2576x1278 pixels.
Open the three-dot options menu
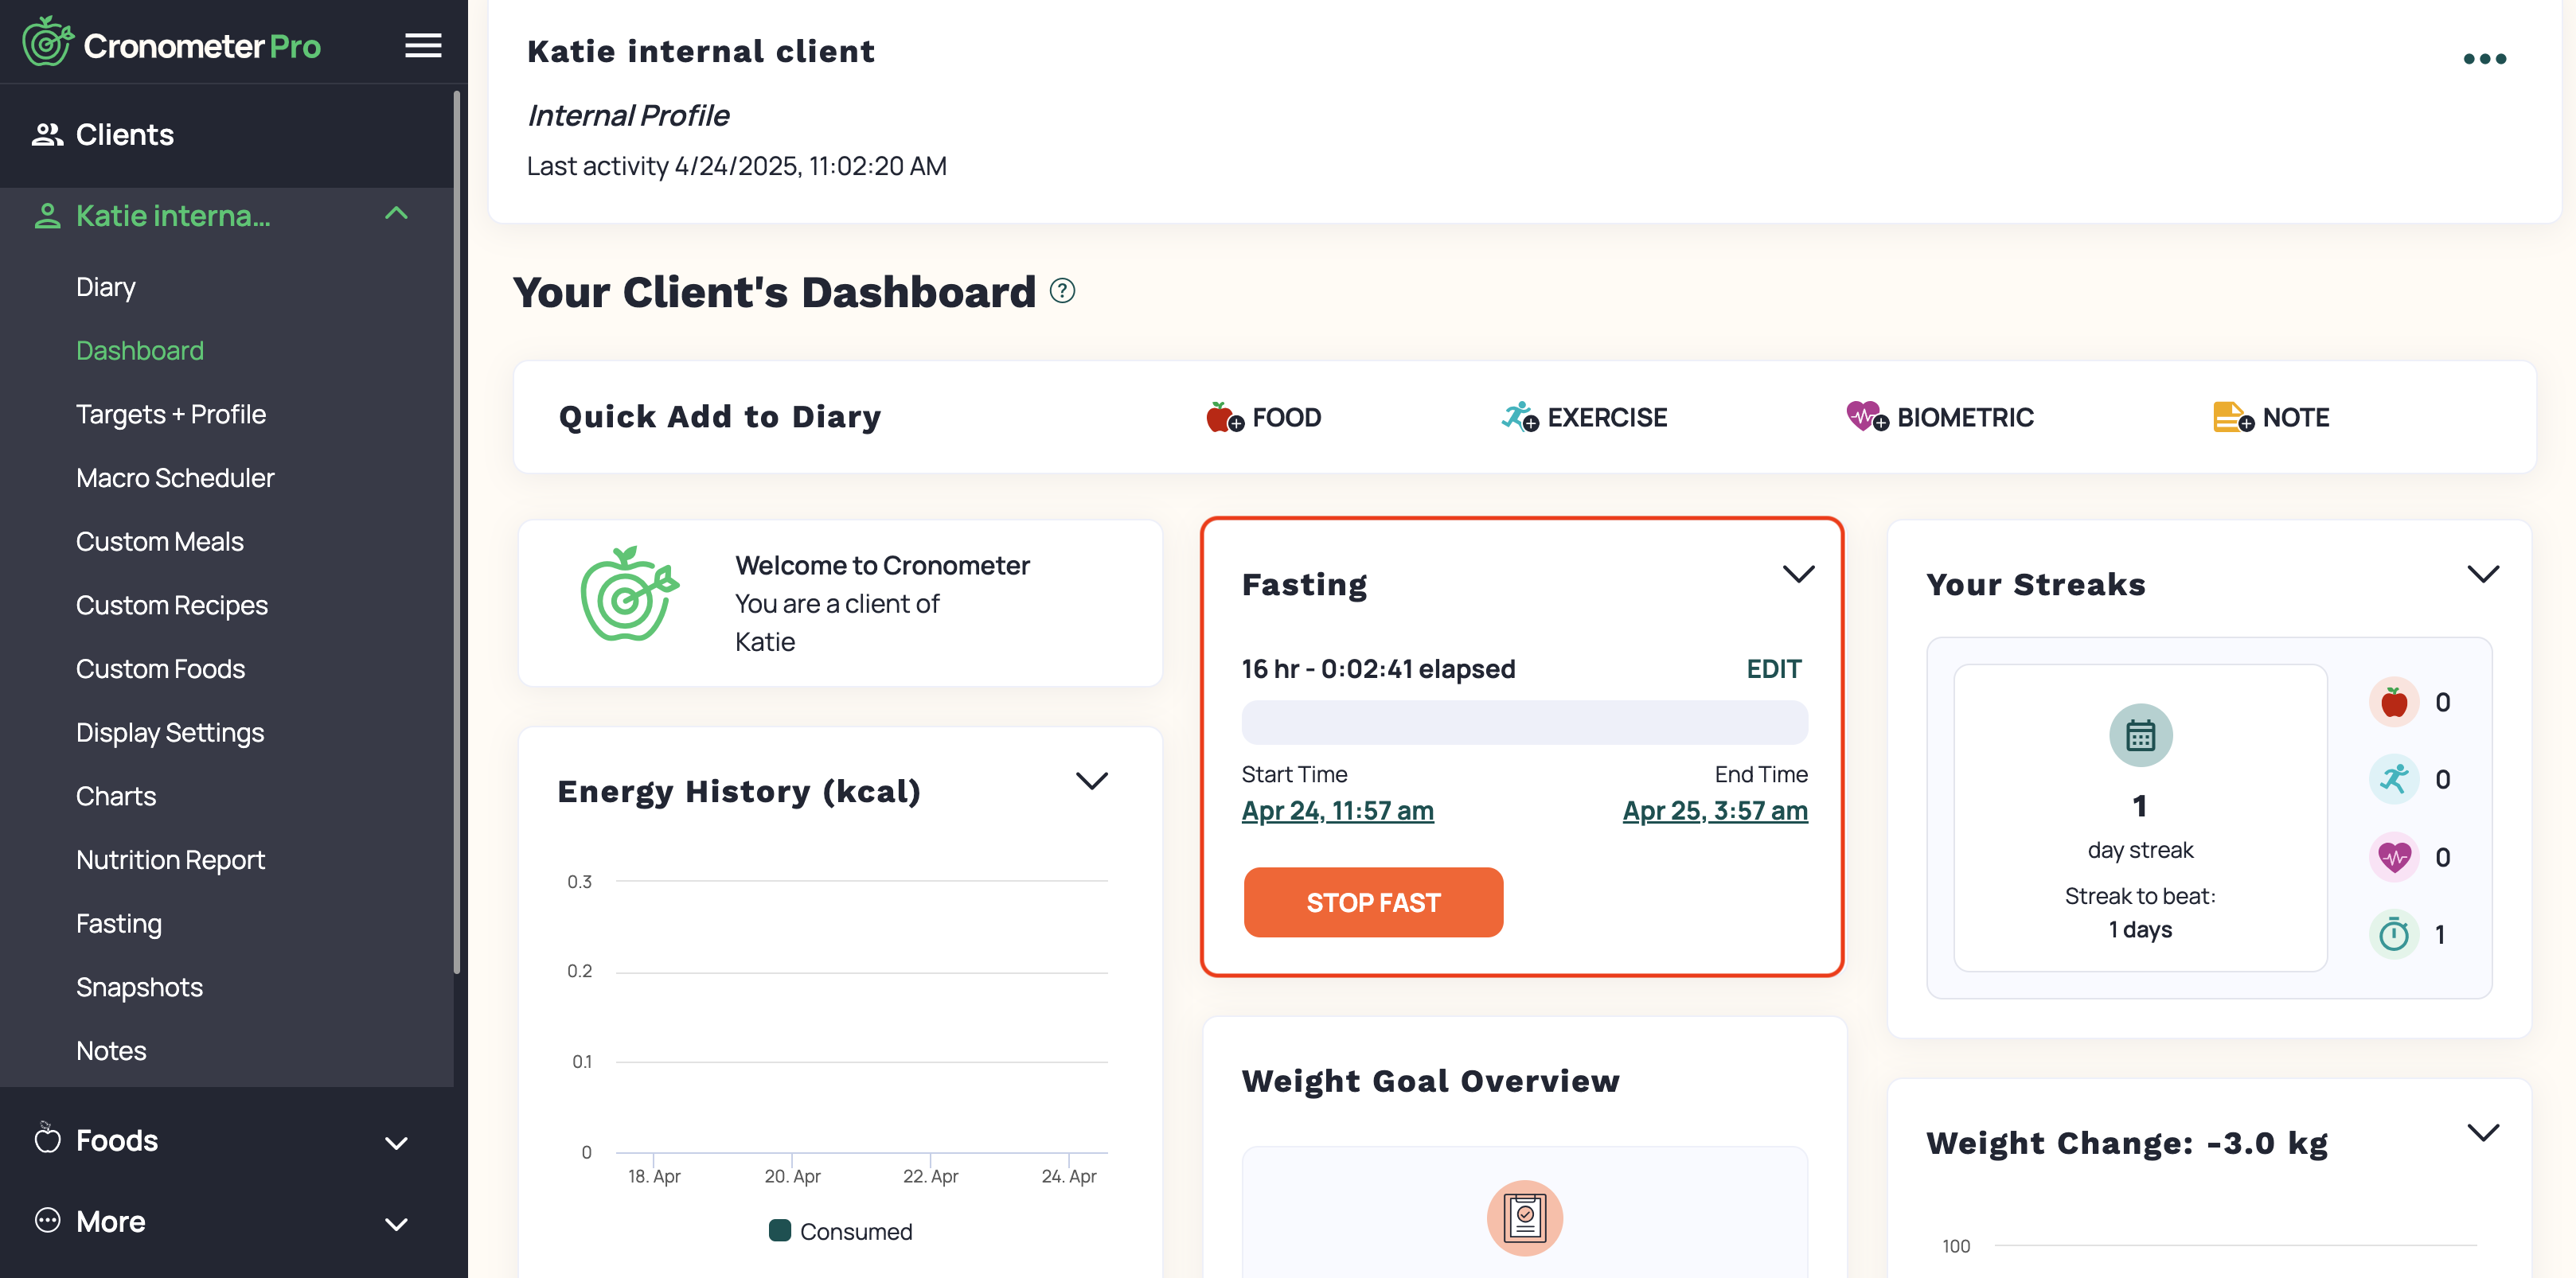(2484, 58)
